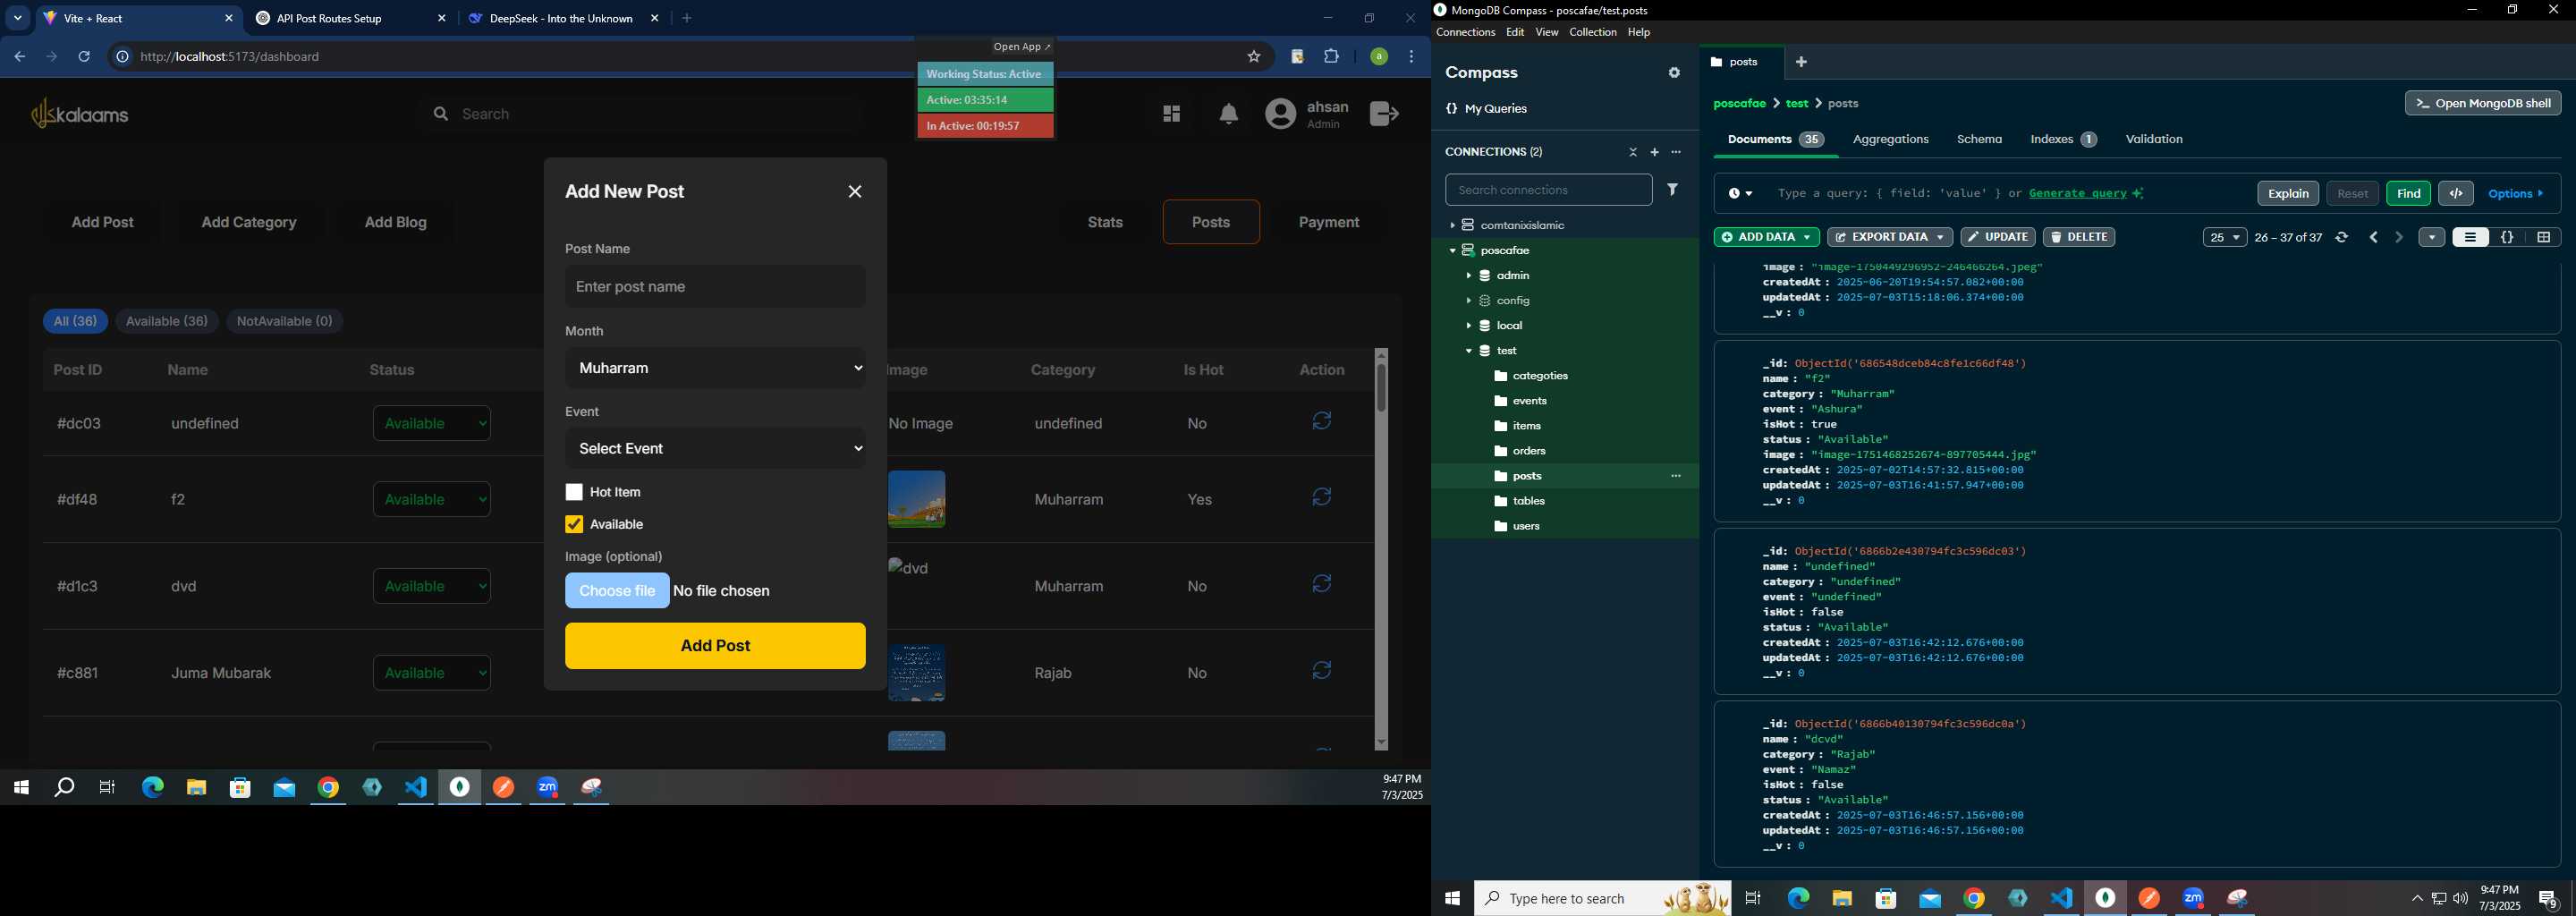Click the ahsan user avatar icon
The height and width of the screenshot is (916, 2576).
tap(1281, 114)
